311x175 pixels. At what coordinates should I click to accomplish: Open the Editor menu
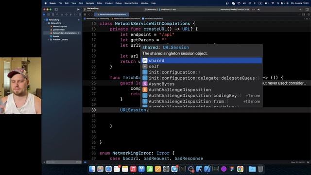(100, 3)
